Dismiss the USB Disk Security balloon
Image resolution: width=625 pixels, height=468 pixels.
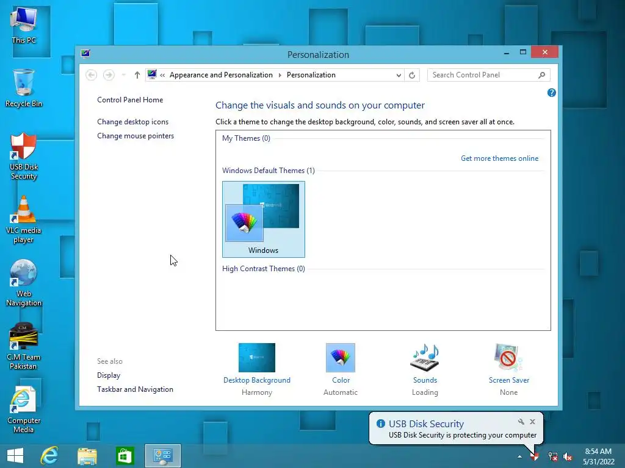[x=532, y=422]
